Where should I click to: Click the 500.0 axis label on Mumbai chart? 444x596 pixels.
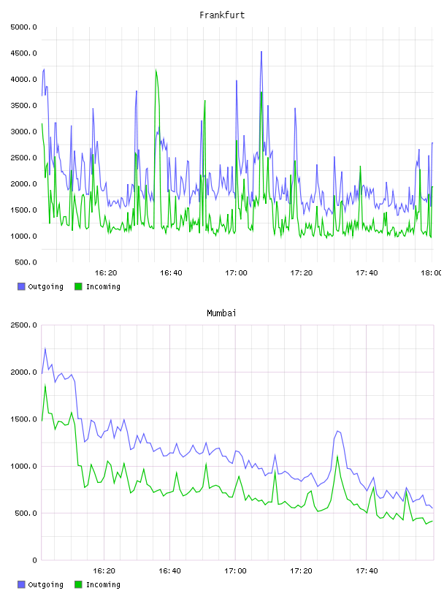pyautogui.click(x=26, y=513)
